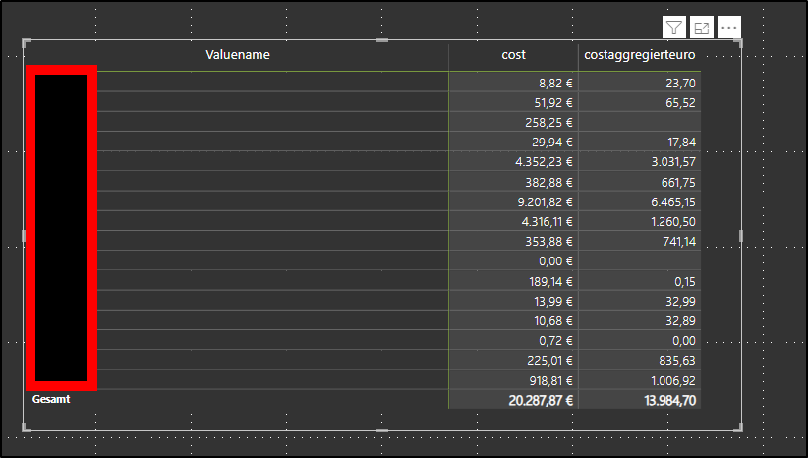808x458 pixels.
Task: Open the More options ellipsis menu
Action: [729, 28]
